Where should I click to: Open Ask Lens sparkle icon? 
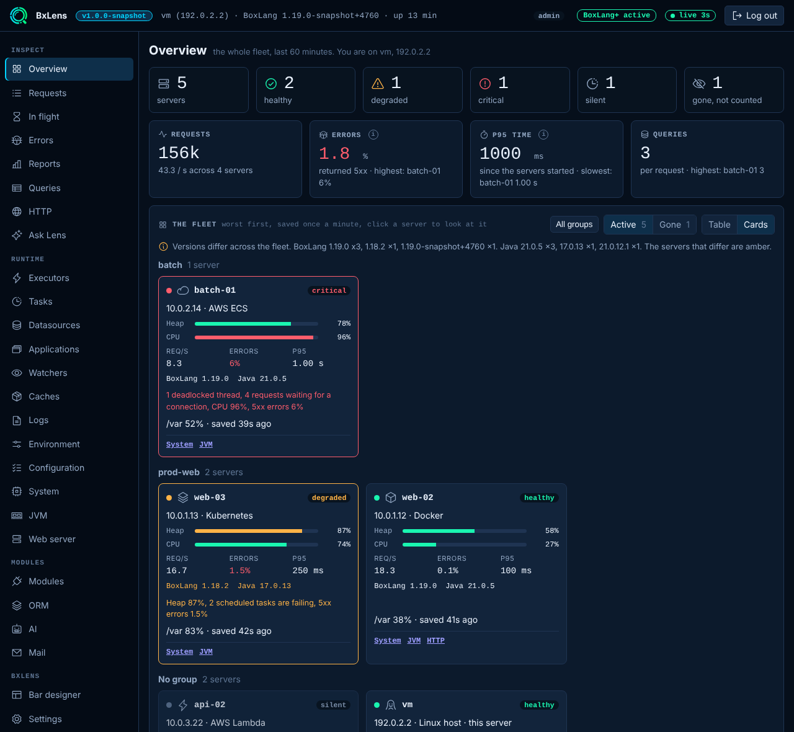click(17, 235)
